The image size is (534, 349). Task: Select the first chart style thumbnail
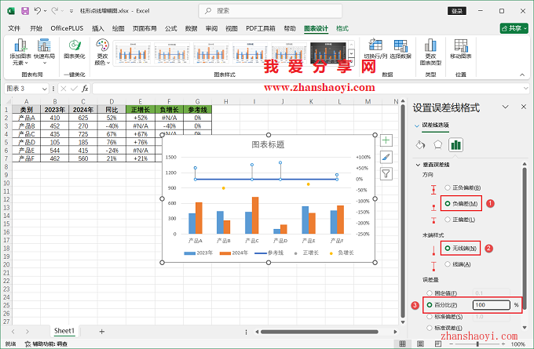pyautogui.click(x=133, y=53)
